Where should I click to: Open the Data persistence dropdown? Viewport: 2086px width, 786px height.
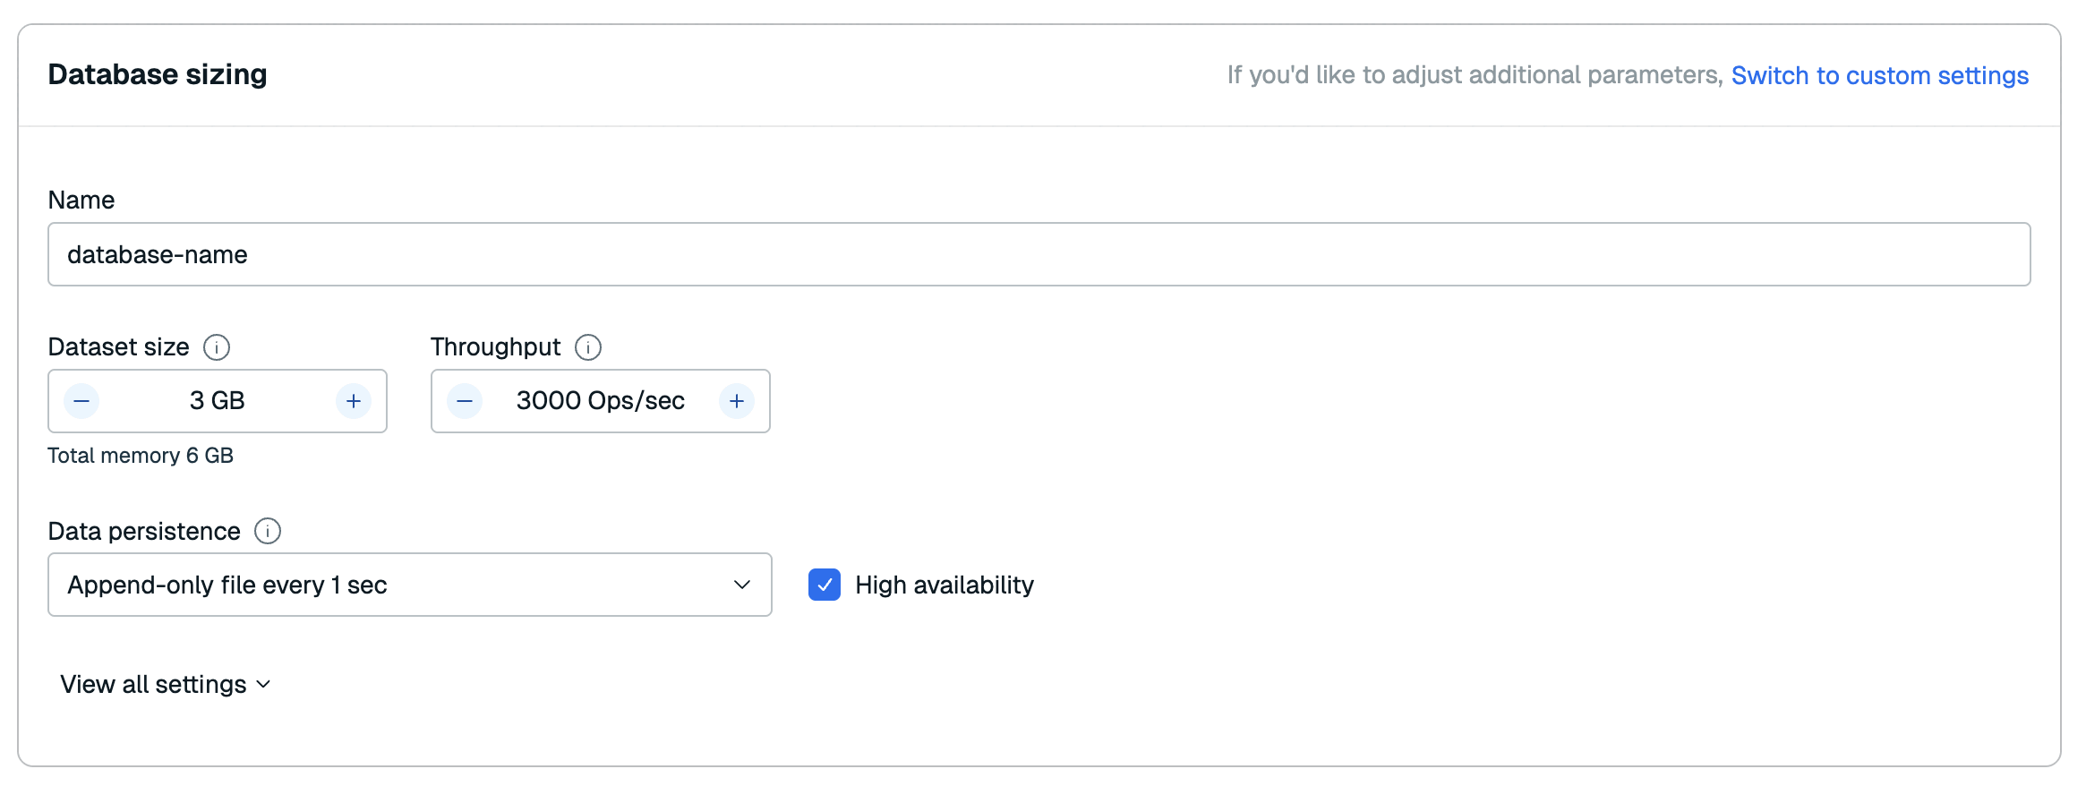tap(409, 585)
